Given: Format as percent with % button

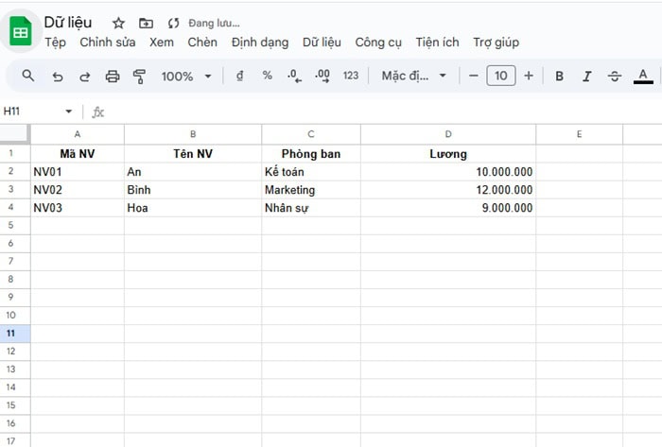Looking at the screenshot, I should coord(268,77).
